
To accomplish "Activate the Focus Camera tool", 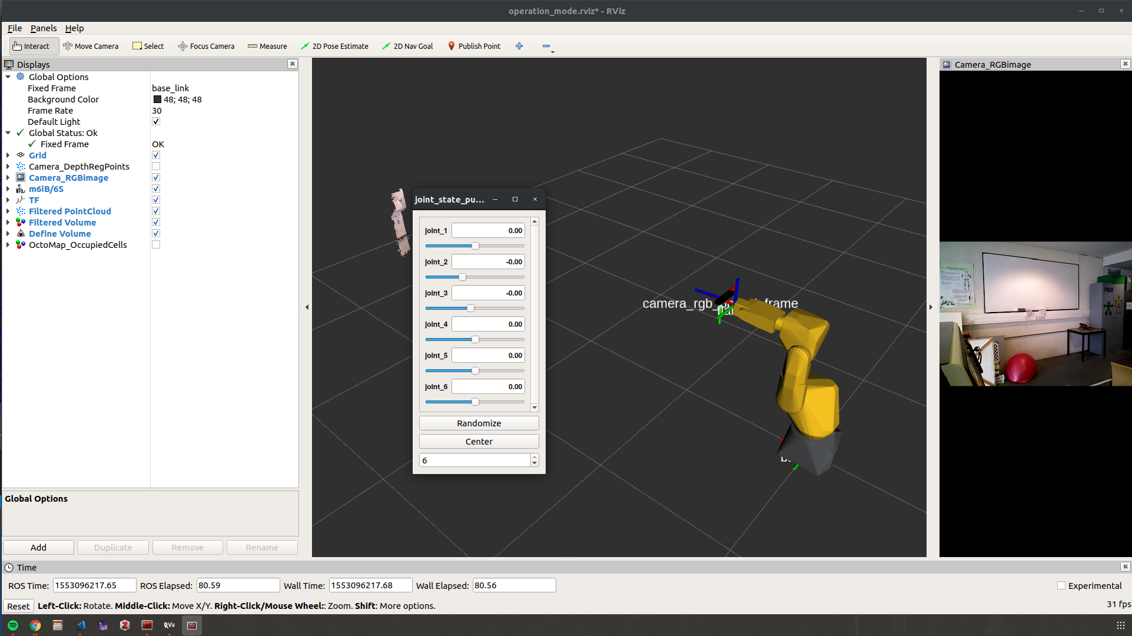I will [206, 46].
